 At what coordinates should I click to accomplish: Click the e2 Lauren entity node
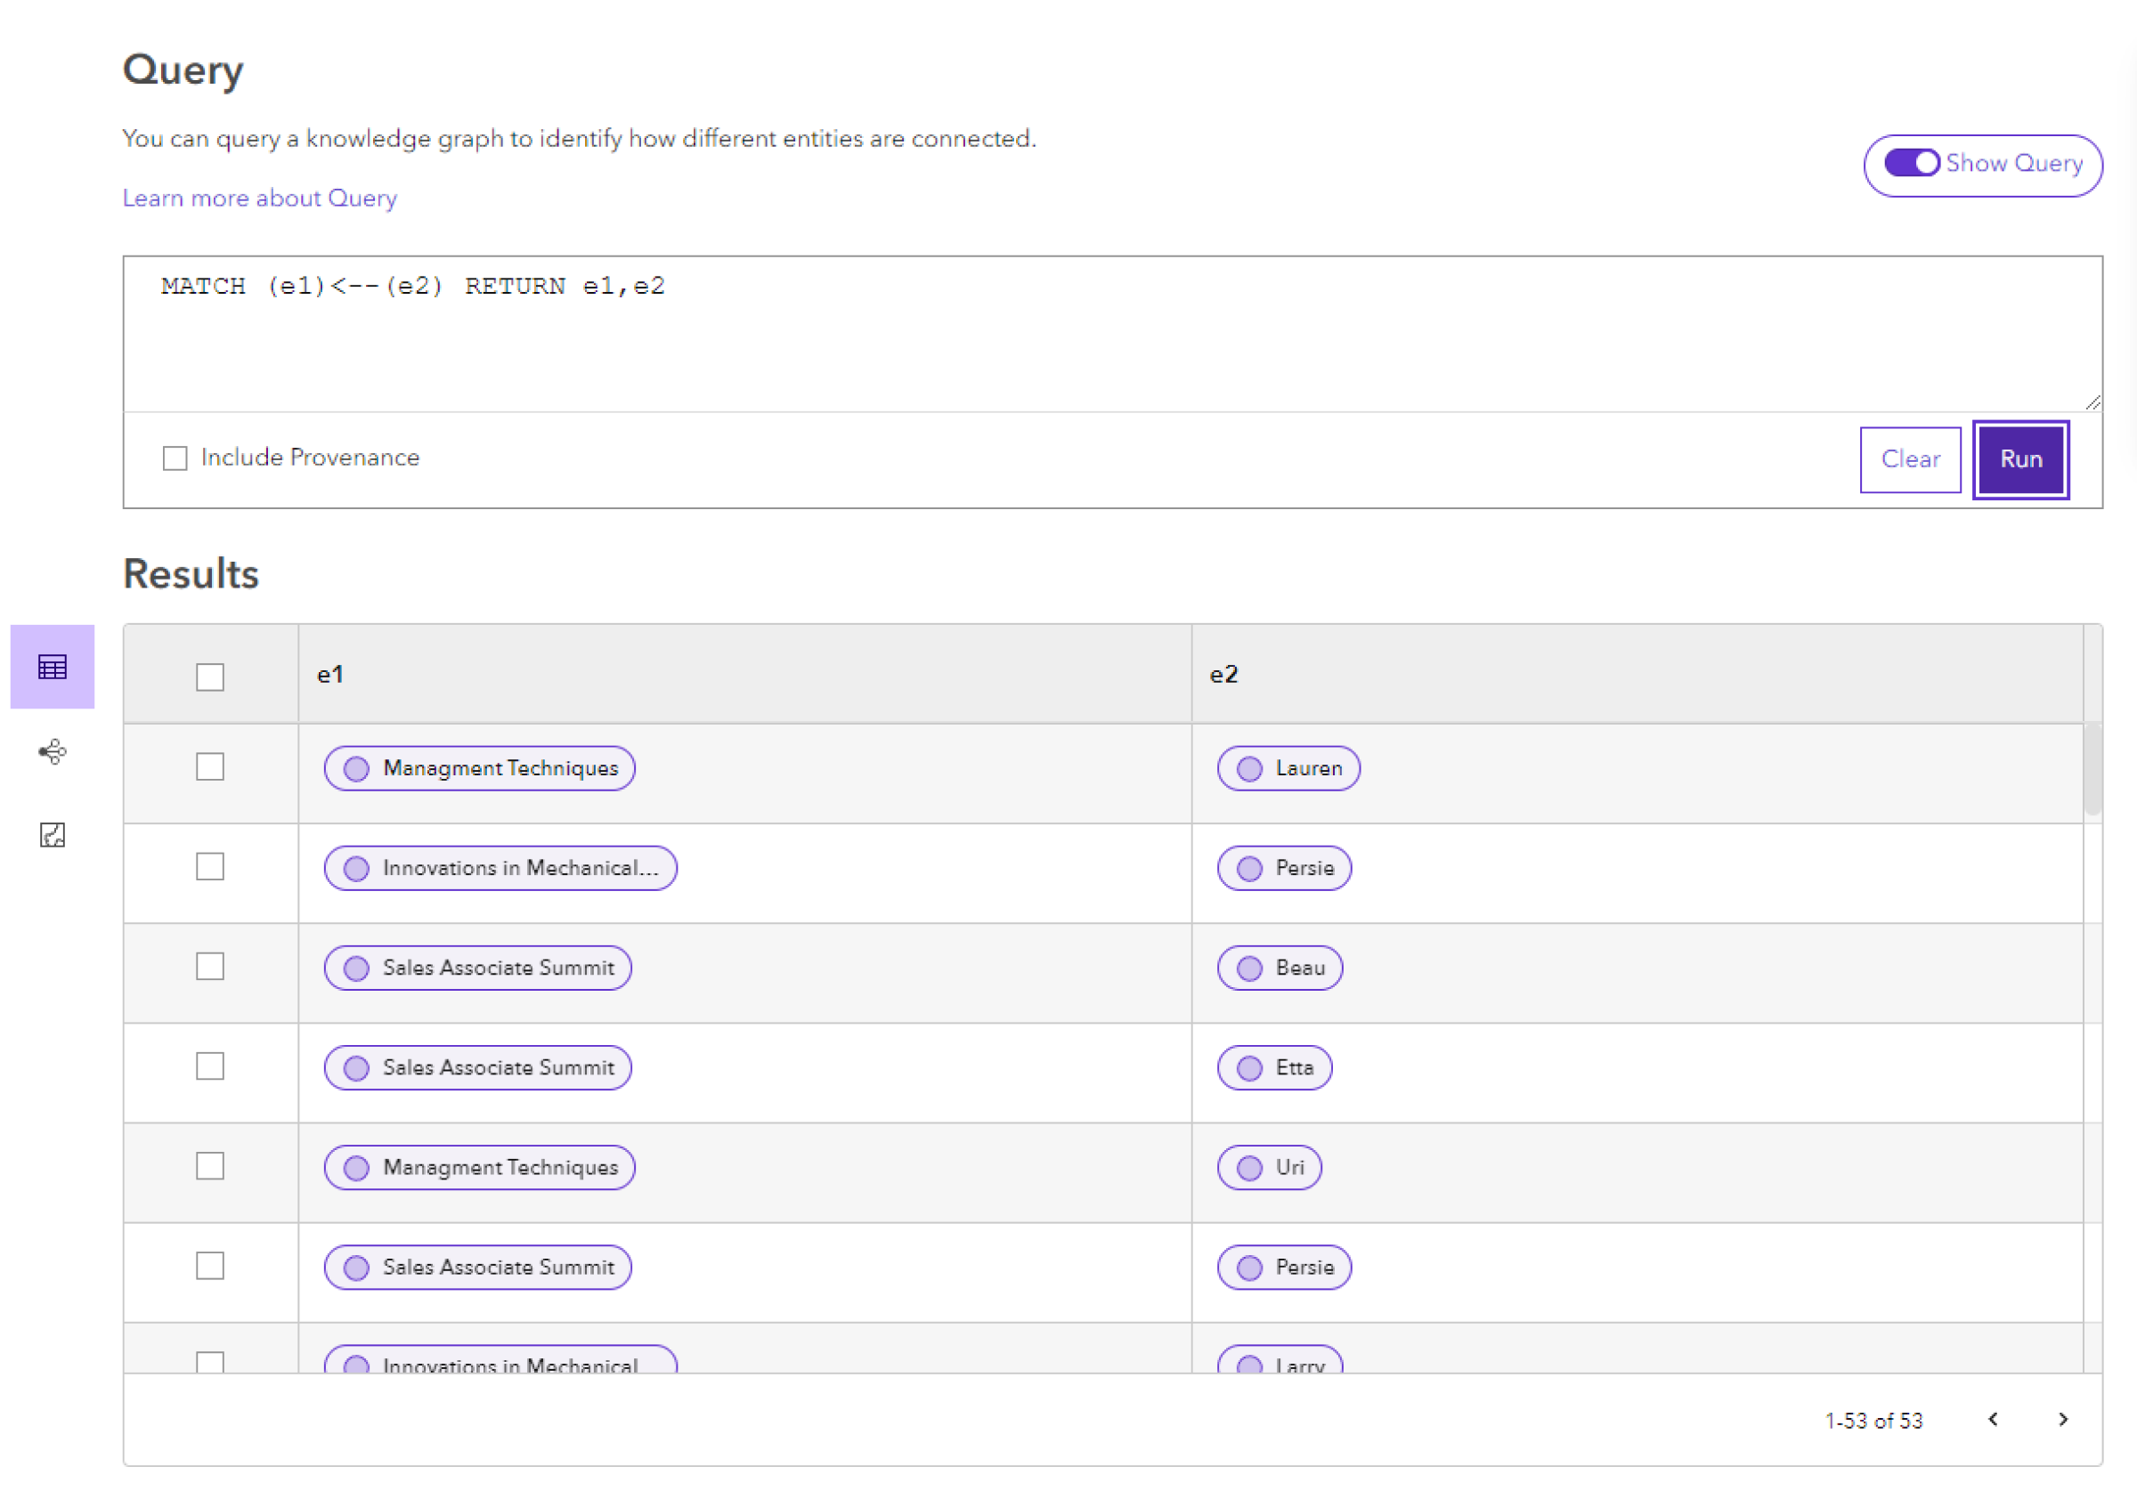pyautogui.click(x=1291, y=766)
